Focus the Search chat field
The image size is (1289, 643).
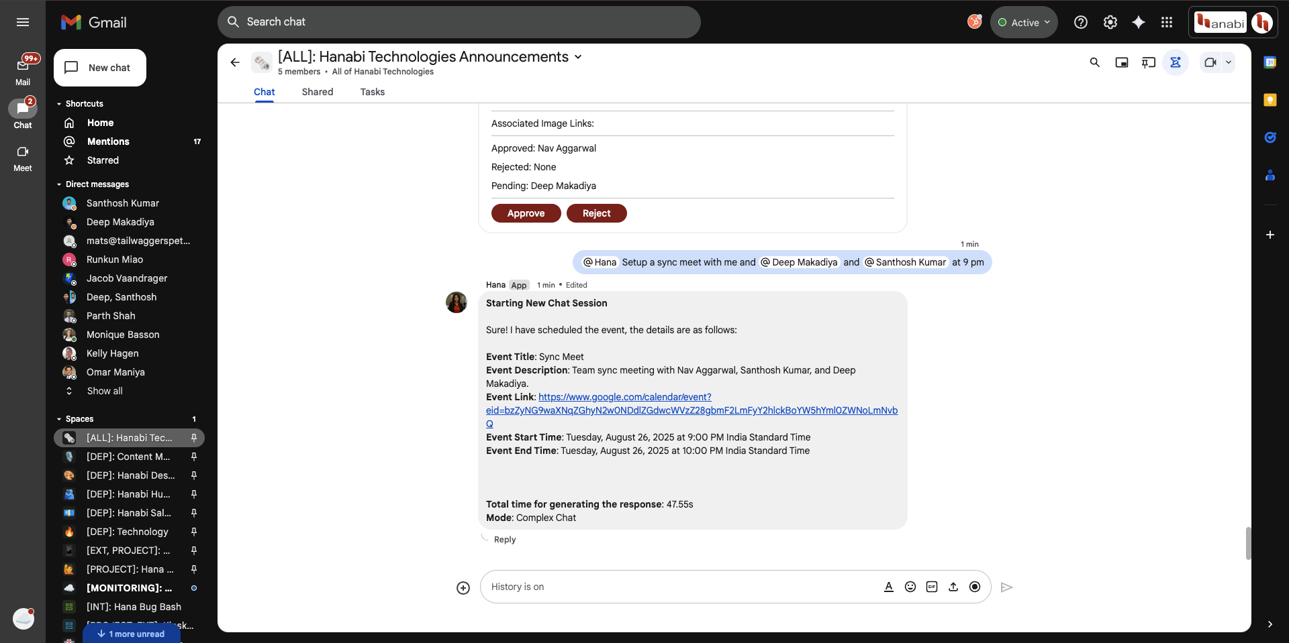(459, 22)
